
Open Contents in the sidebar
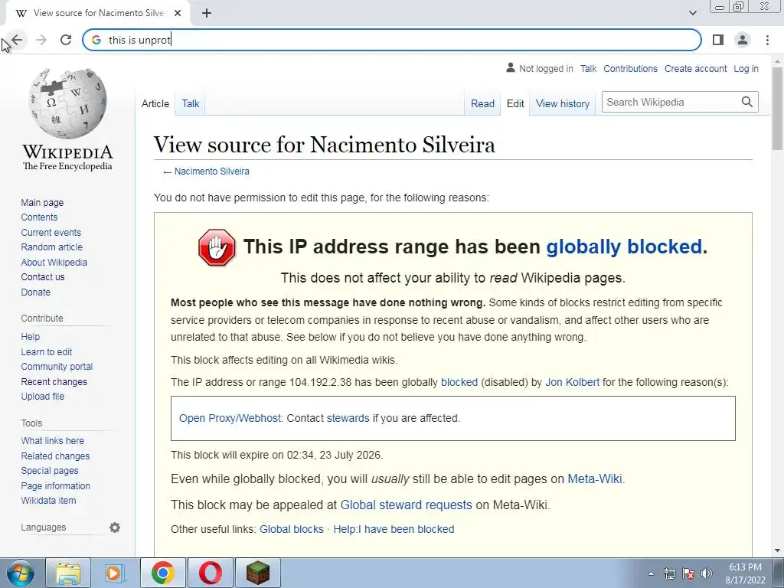click(x=39, y=217)
